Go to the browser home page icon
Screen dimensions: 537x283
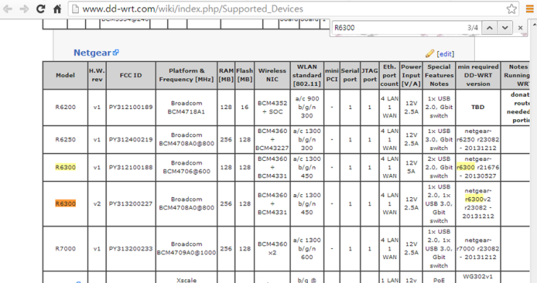pos(57,9)
